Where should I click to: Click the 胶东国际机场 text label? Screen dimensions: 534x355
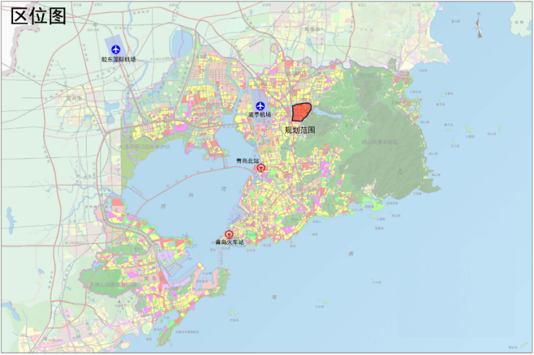coord(118,59)
